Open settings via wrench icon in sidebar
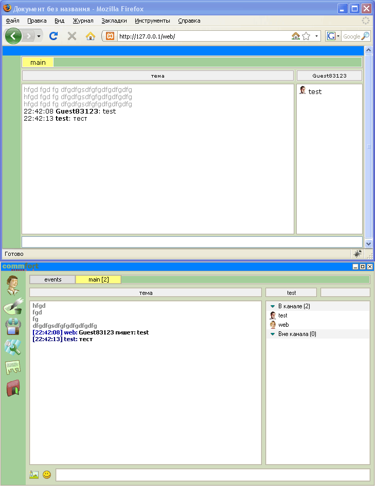This screenshot has width=375, height=486. coord(13,347)
